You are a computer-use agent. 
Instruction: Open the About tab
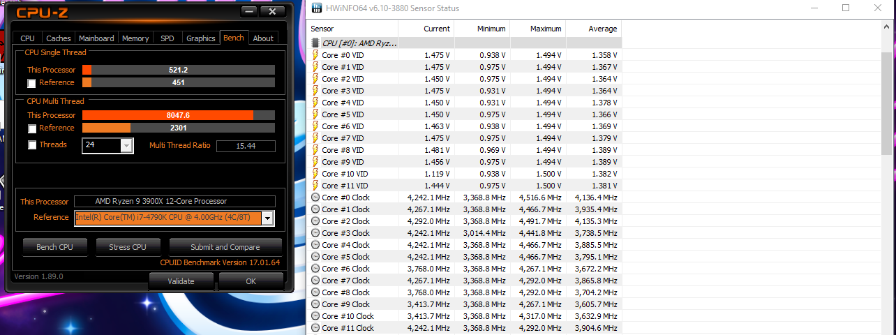[263, 38]
